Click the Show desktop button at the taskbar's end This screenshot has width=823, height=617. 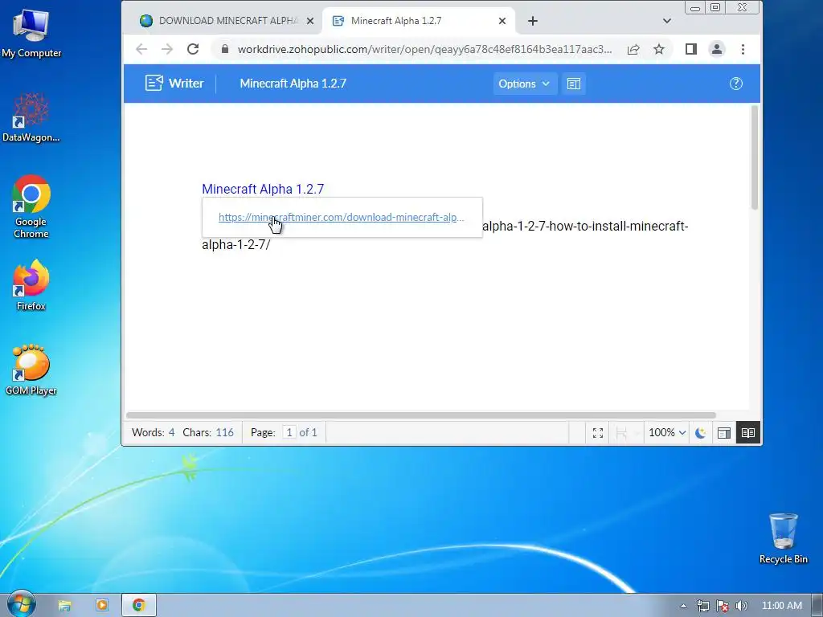click(x=817, y=606)
